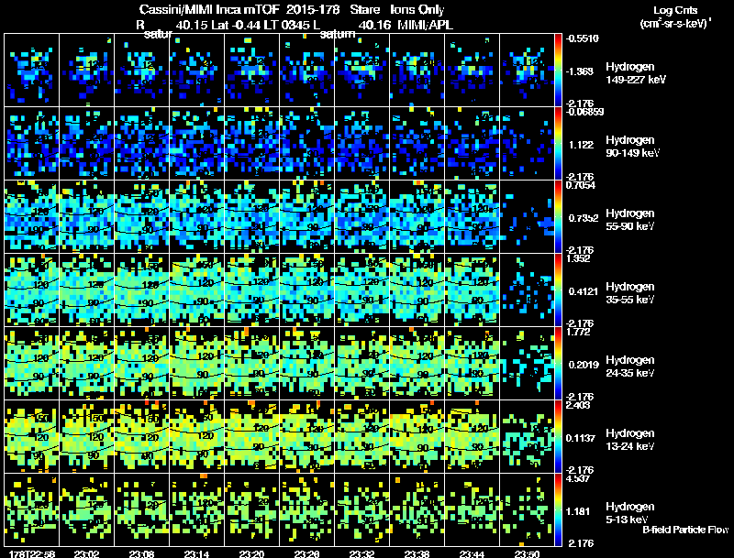Image resolution: width=734 pixels, height=558 pixels.
Task: Click the 178T22:56 time label
Action: 32,553
